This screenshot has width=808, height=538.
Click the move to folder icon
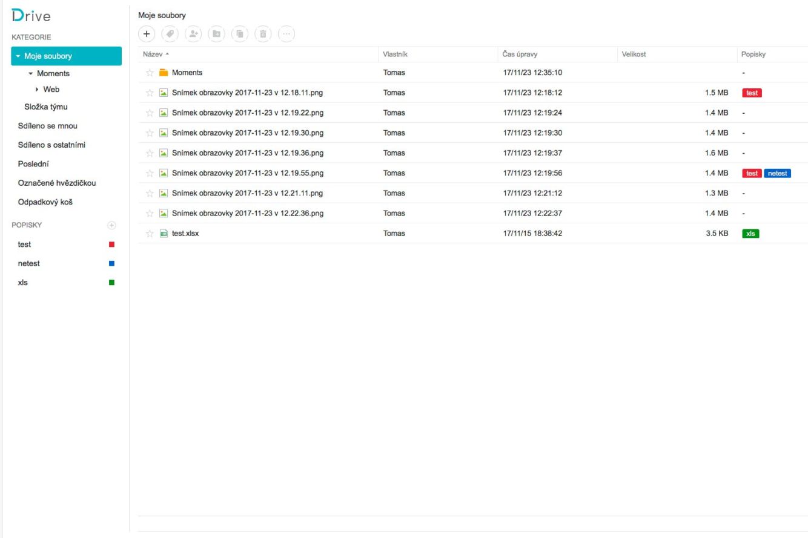click(216, 34)
